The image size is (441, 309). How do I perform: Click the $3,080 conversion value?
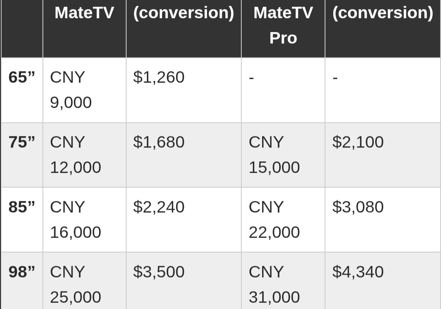[x=358, y=207]
